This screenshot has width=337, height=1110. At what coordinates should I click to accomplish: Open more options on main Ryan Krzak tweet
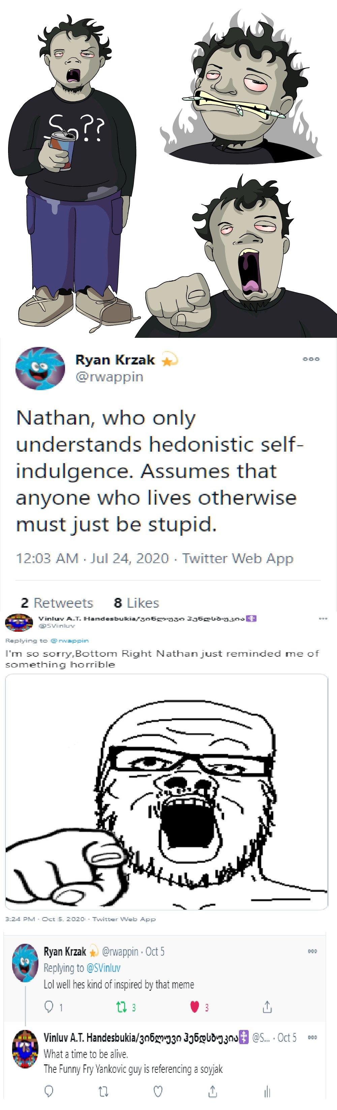click(311, 359)
